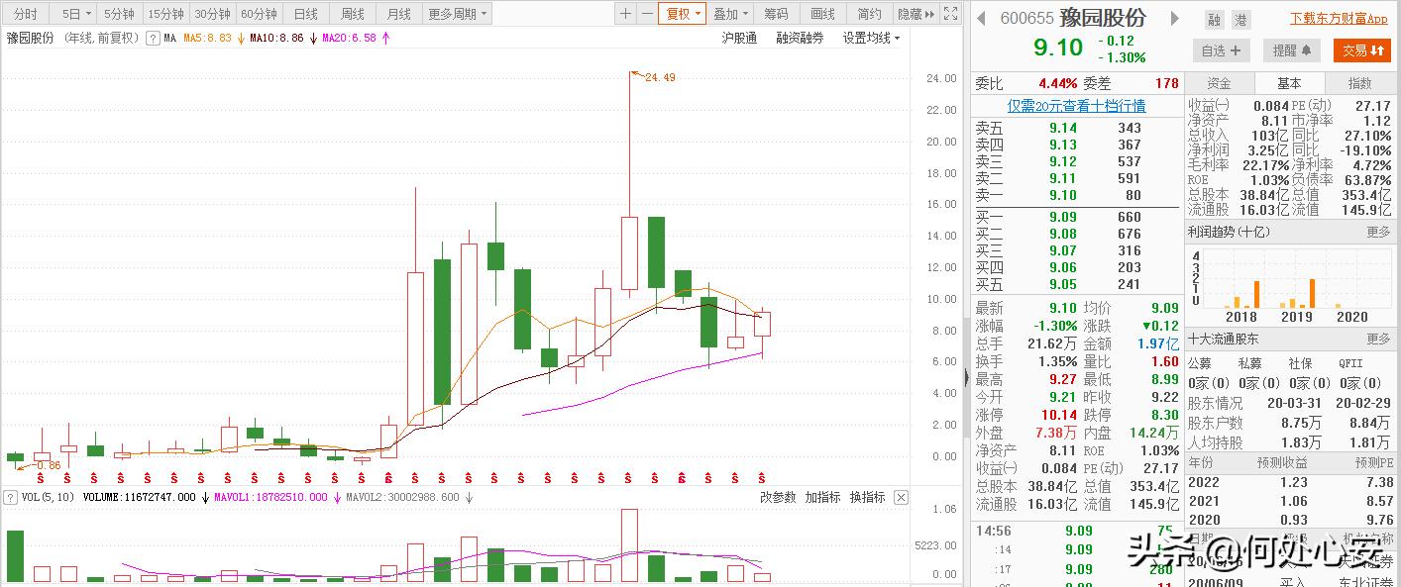1401x587 pixels.
Task: Set a price alert with 提醒 bell
Action: 1292,50
